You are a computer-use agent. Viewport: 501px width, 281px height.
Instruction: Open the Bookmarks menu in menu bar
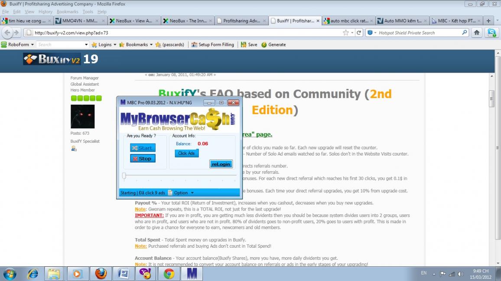point(68,12)
